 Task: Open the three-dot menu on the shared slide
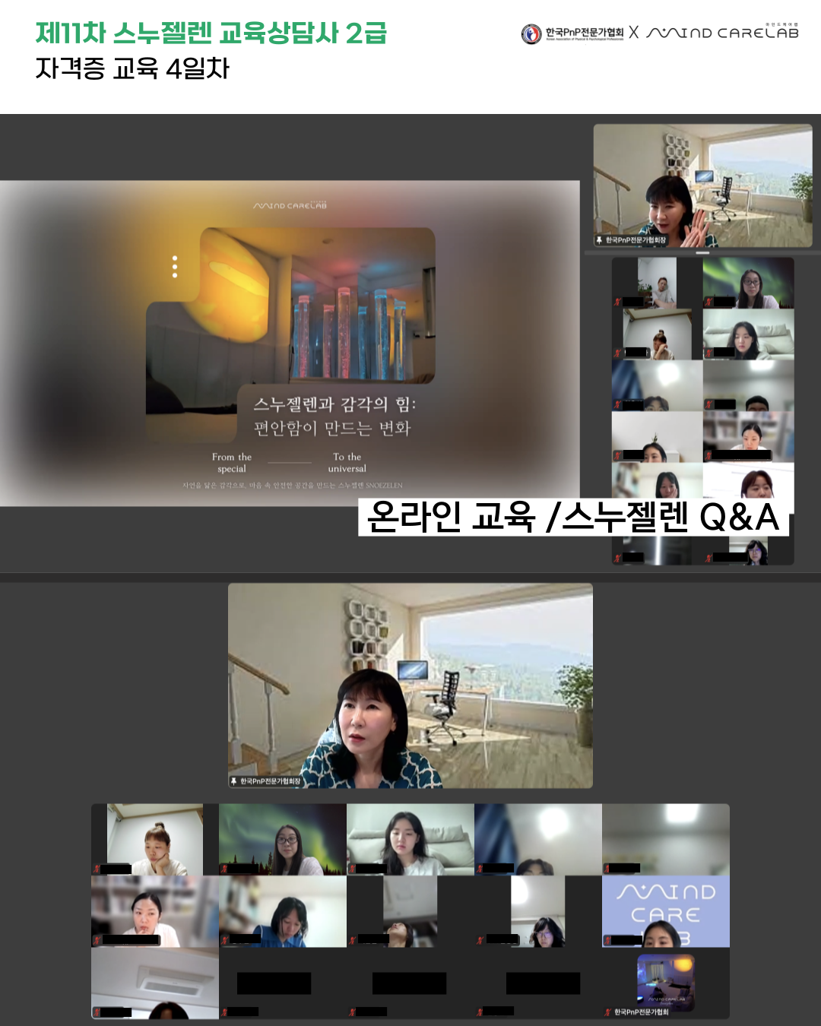tap(175, 266)
